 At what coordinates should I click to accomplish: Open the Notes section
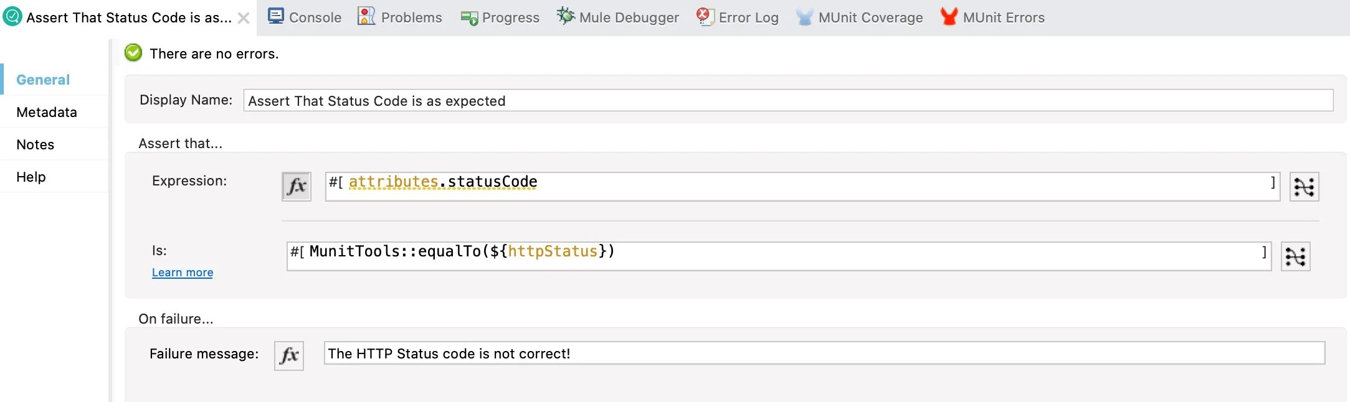coord(36,144)
